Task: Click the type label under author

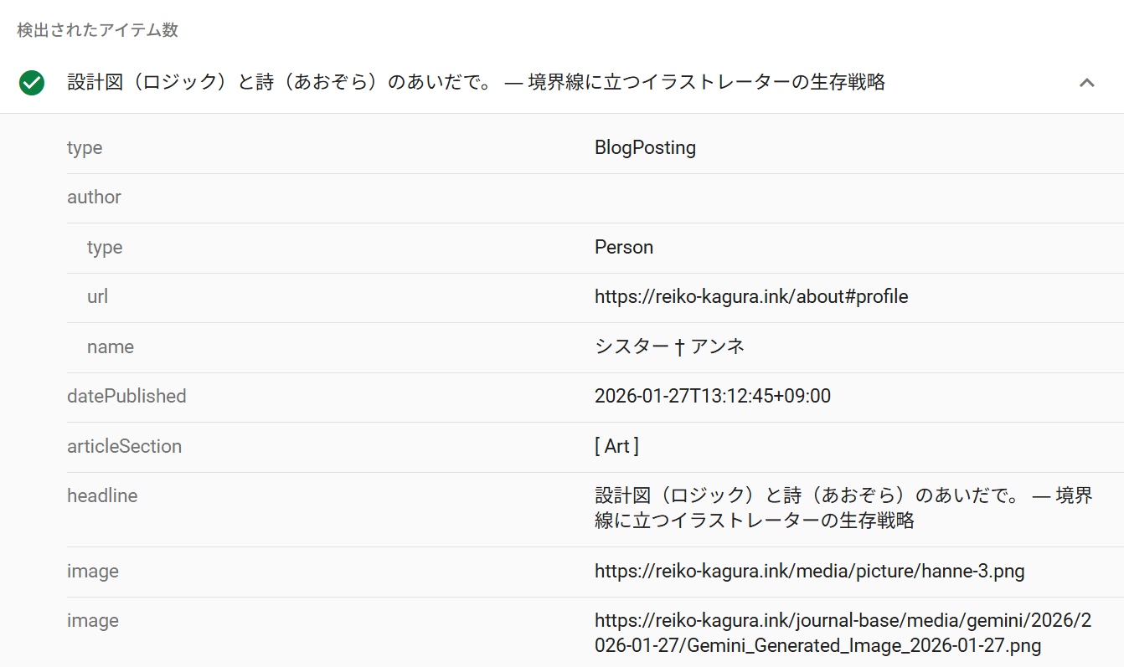Action: pos(104,247)
